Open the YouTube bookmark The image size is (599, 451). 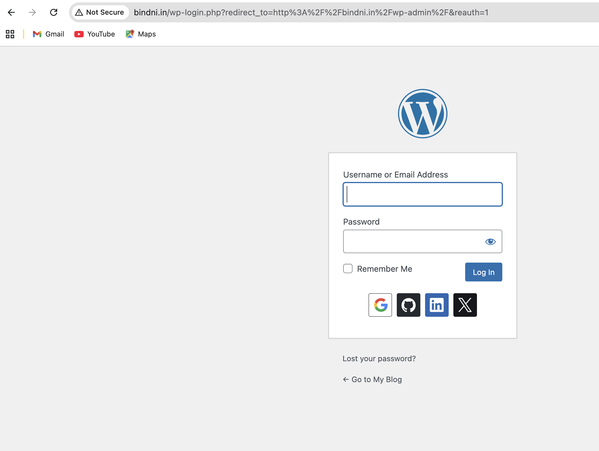pos(95,34)
